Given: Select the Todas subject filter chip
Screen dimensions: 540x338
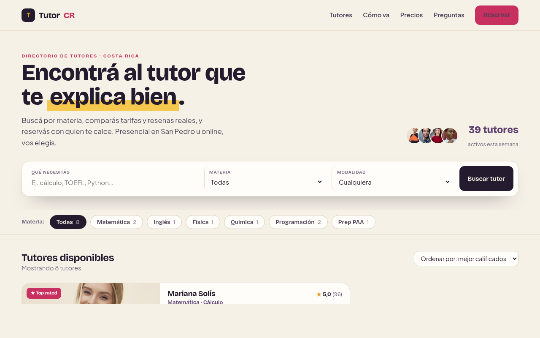Looking at the screenshot, I should click(68, 222).
